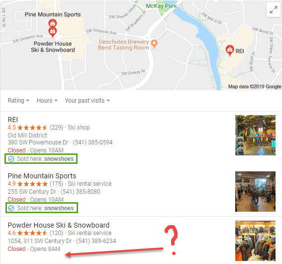Image resolution: width=282 pixels, height=264 pixels.
Task: Expand the Your past visits filter
Action: pyautogui.click(x=87, y=101)
